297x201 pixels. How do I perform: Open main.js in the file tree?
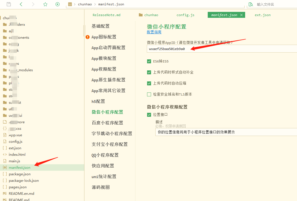pos(14,161)
